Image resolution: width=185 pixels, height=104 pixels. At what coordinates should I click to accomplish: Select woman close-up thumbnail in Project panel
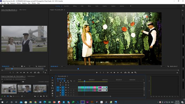tap(40, 89)
